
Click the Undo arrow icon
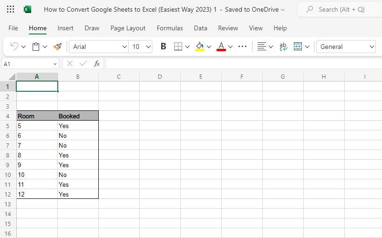click(14, 47)
